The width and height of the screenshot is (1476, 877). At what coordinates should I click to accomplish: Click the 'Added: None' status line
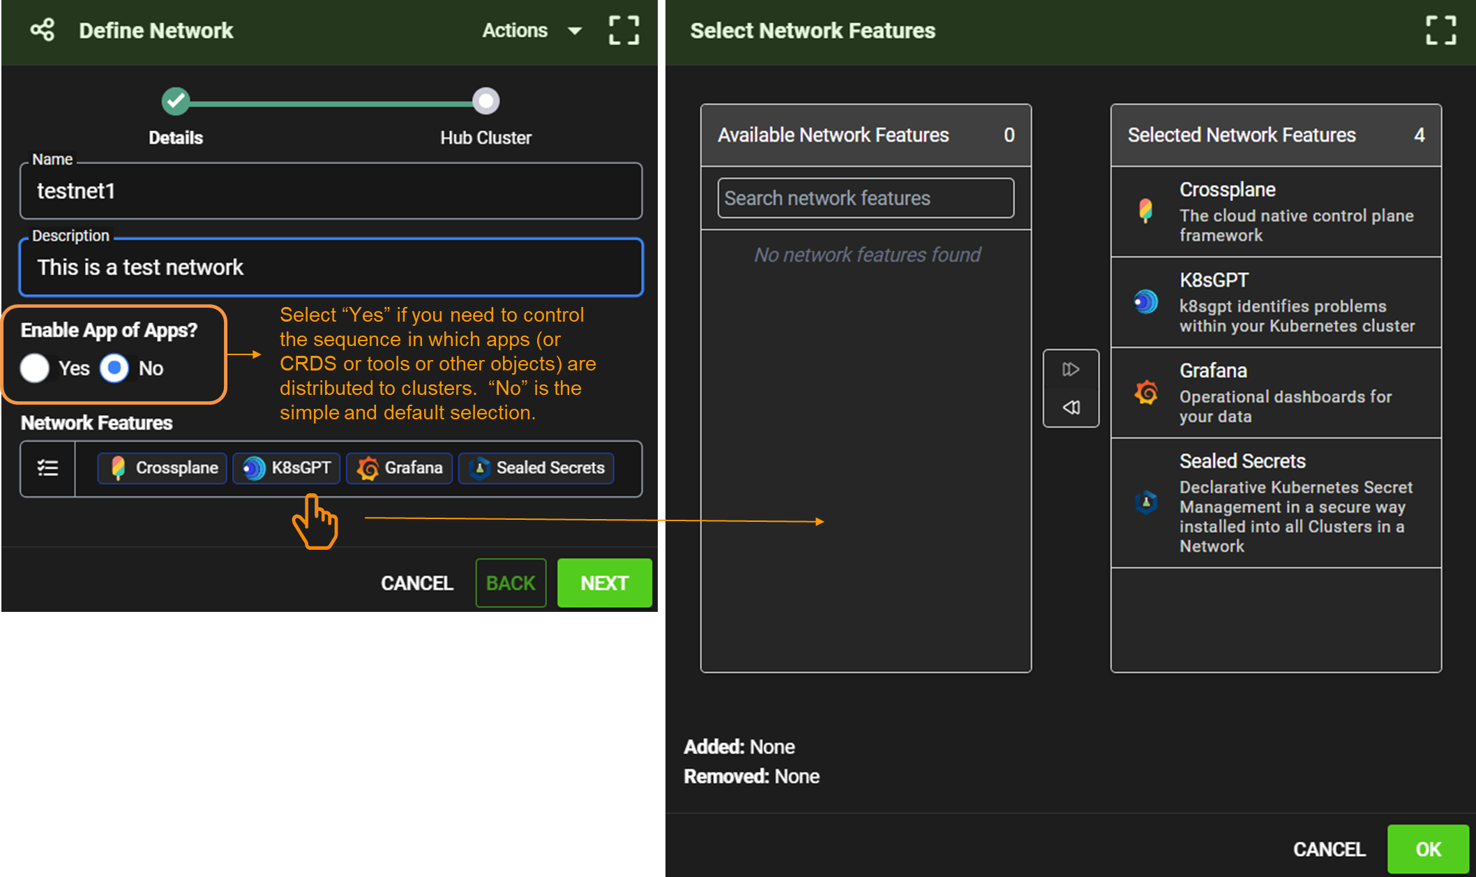(x=739, y=747)
